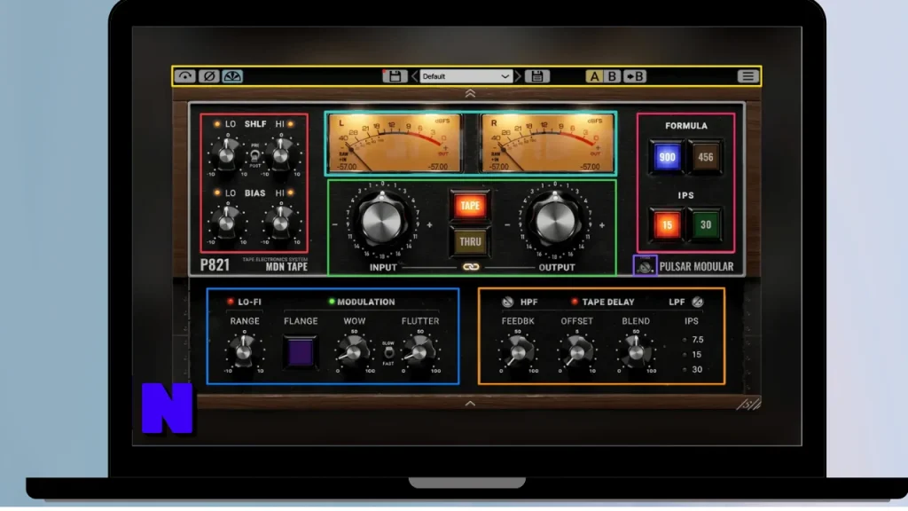The height and width of the screenshot is (511, 908).
Task: Toggle the phase invert (Ø) icon
Action: point(209,76)
